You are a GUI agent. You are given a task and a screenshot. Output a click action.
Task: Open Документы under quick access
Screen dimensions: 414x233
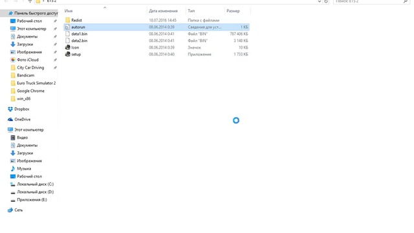(27, 36)
